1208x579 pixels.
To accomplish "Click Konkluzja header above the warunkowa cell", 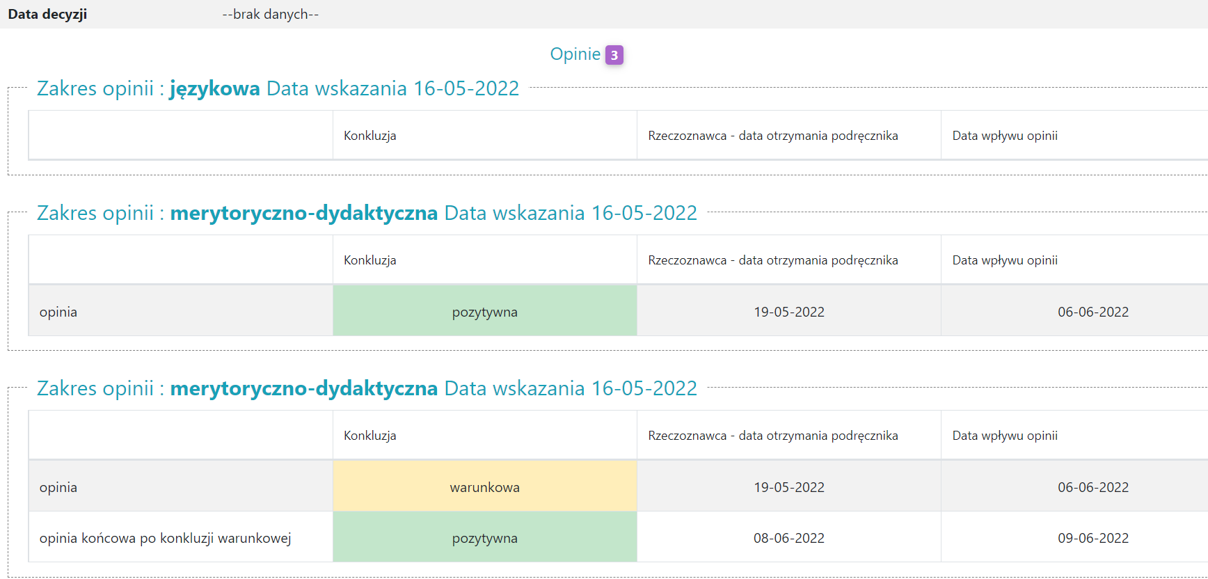I will click(369, 436).
